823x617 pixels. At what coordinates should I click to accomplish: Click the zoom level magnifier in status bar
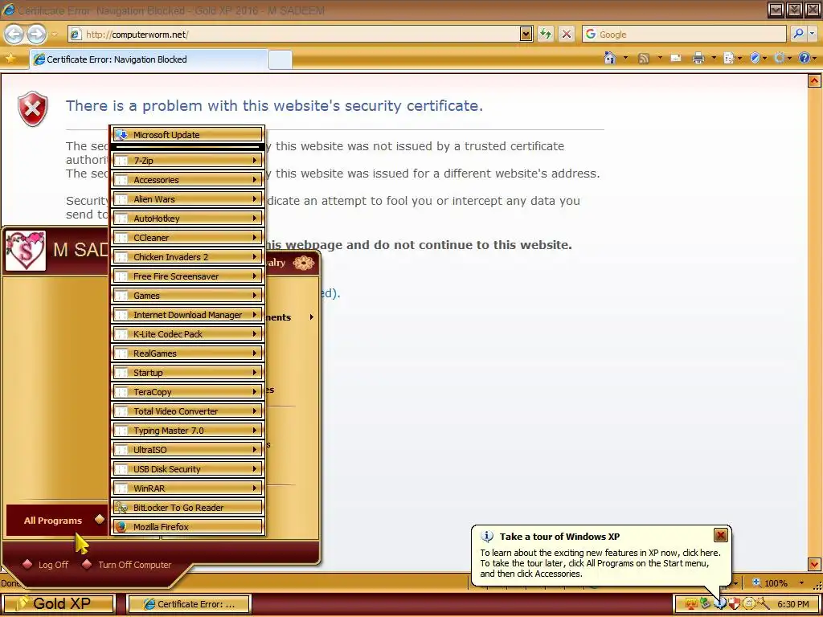pyautogui.click(x=757, y=583)
